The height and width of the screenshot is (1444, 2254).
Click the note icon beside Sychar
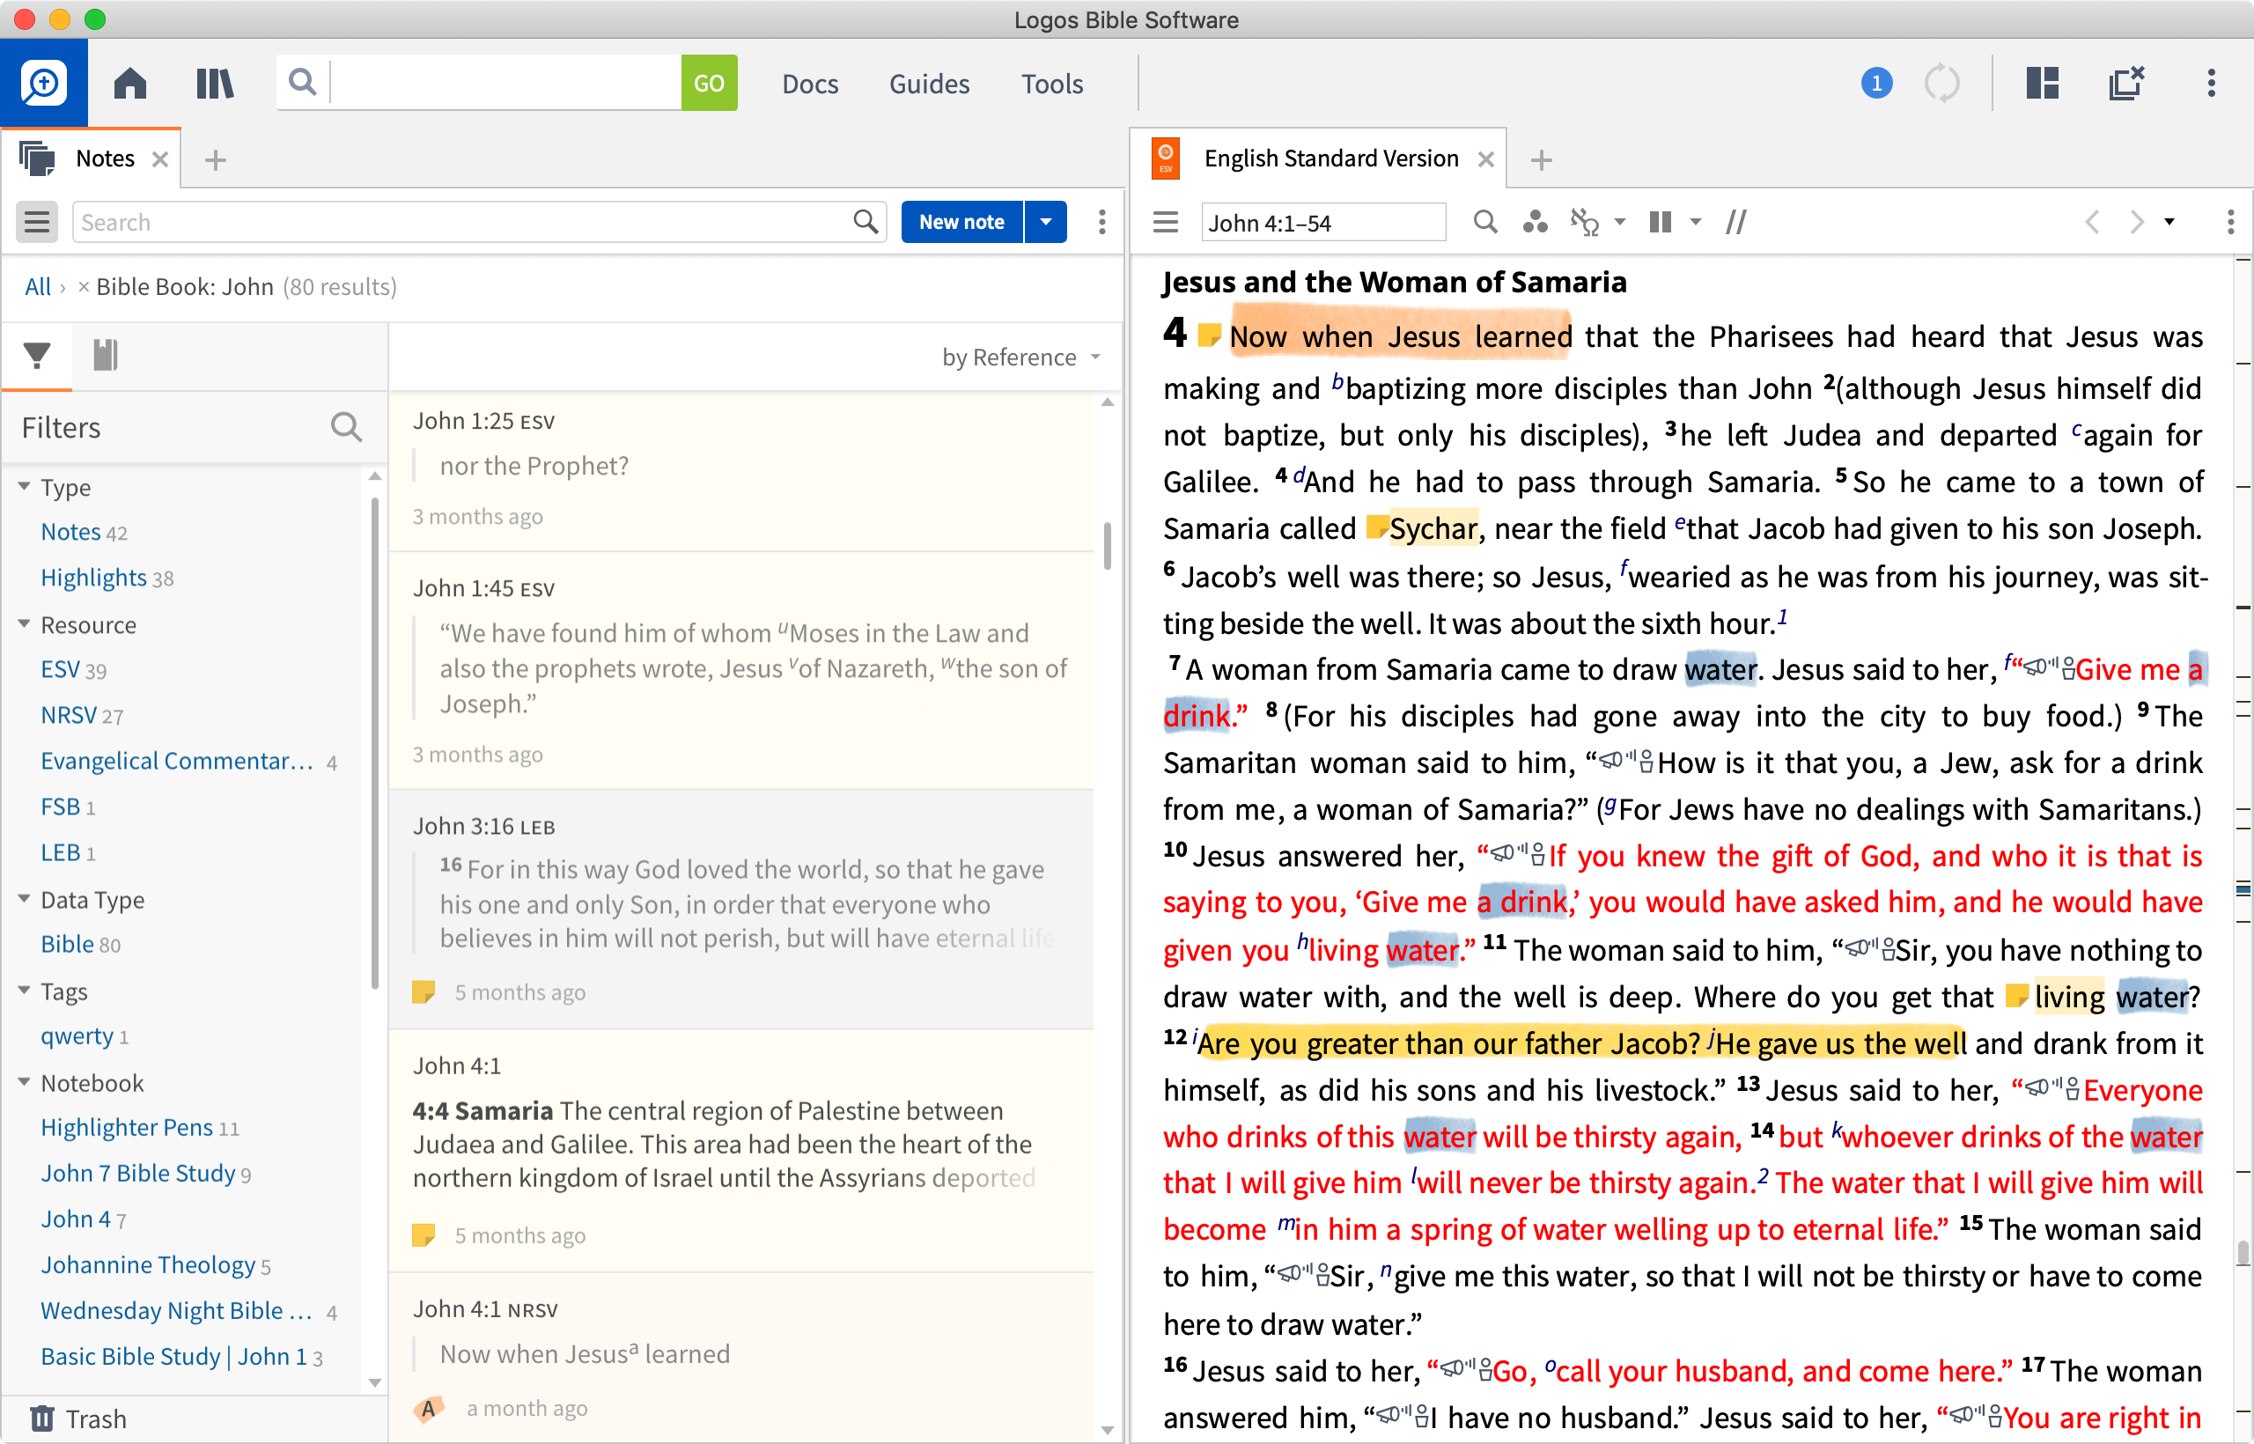tap(1376, 526)
